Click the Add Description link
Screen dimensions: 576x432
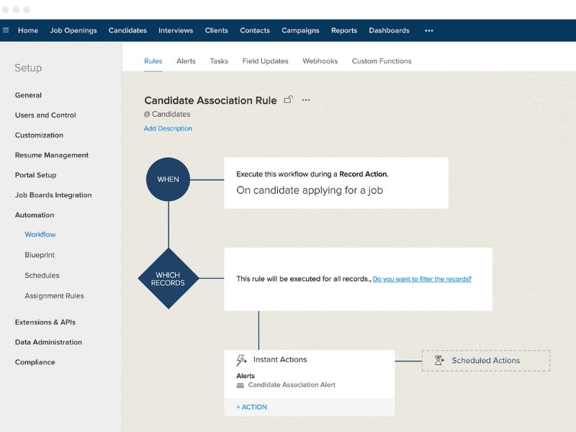coord(168,129)
